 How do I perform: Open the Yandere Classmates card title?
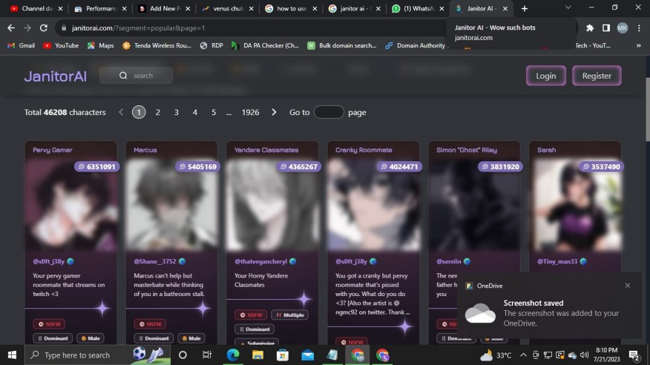pyautogui.click(x=266, y=150)
